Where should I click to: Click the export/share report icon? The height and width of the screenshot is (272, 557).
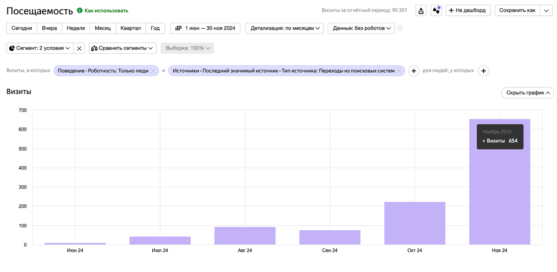[421, 10]
